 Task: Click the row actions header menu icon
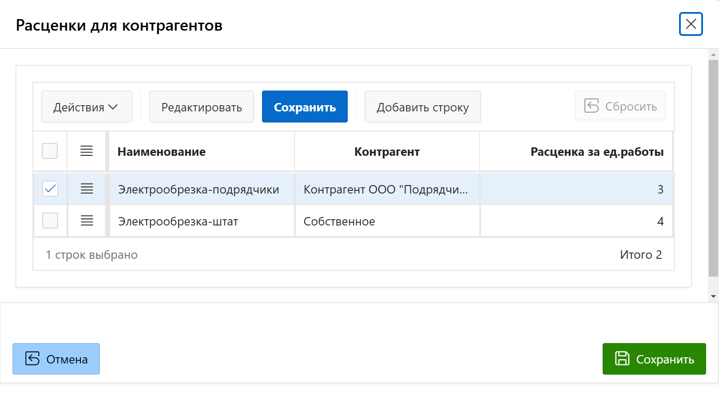point(87,151)
